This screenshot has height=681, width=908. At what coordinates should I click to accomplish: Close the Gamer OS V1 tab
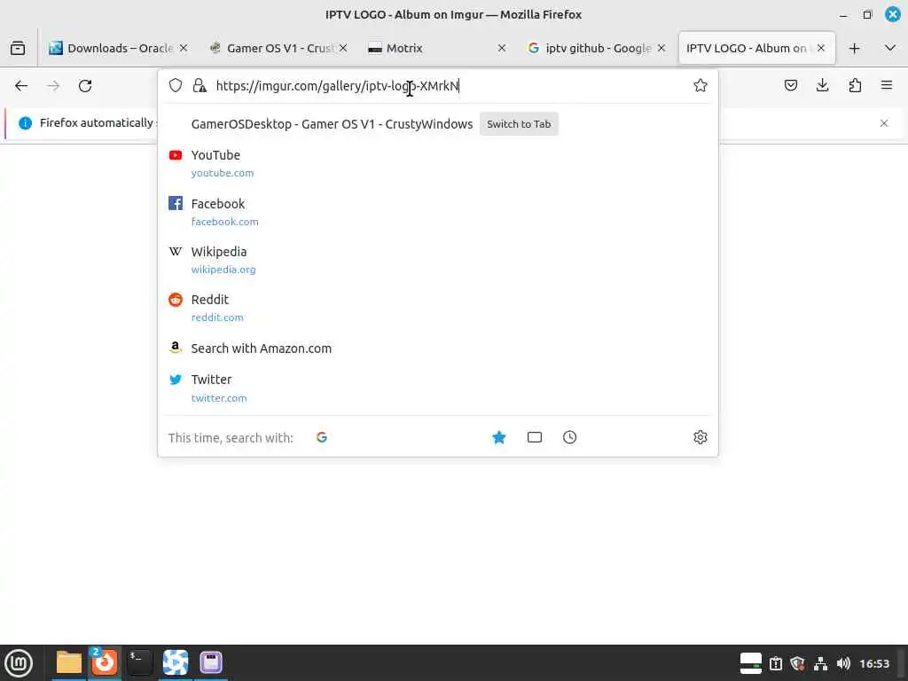tap(343, 48)
